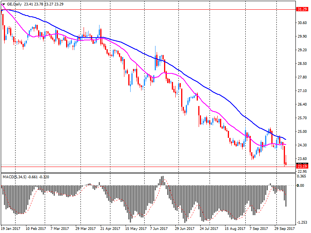Click the OHLC values 23.41 23.78 23.27 23.29
This screenshot has height=233, width=311.
(44, 4)
